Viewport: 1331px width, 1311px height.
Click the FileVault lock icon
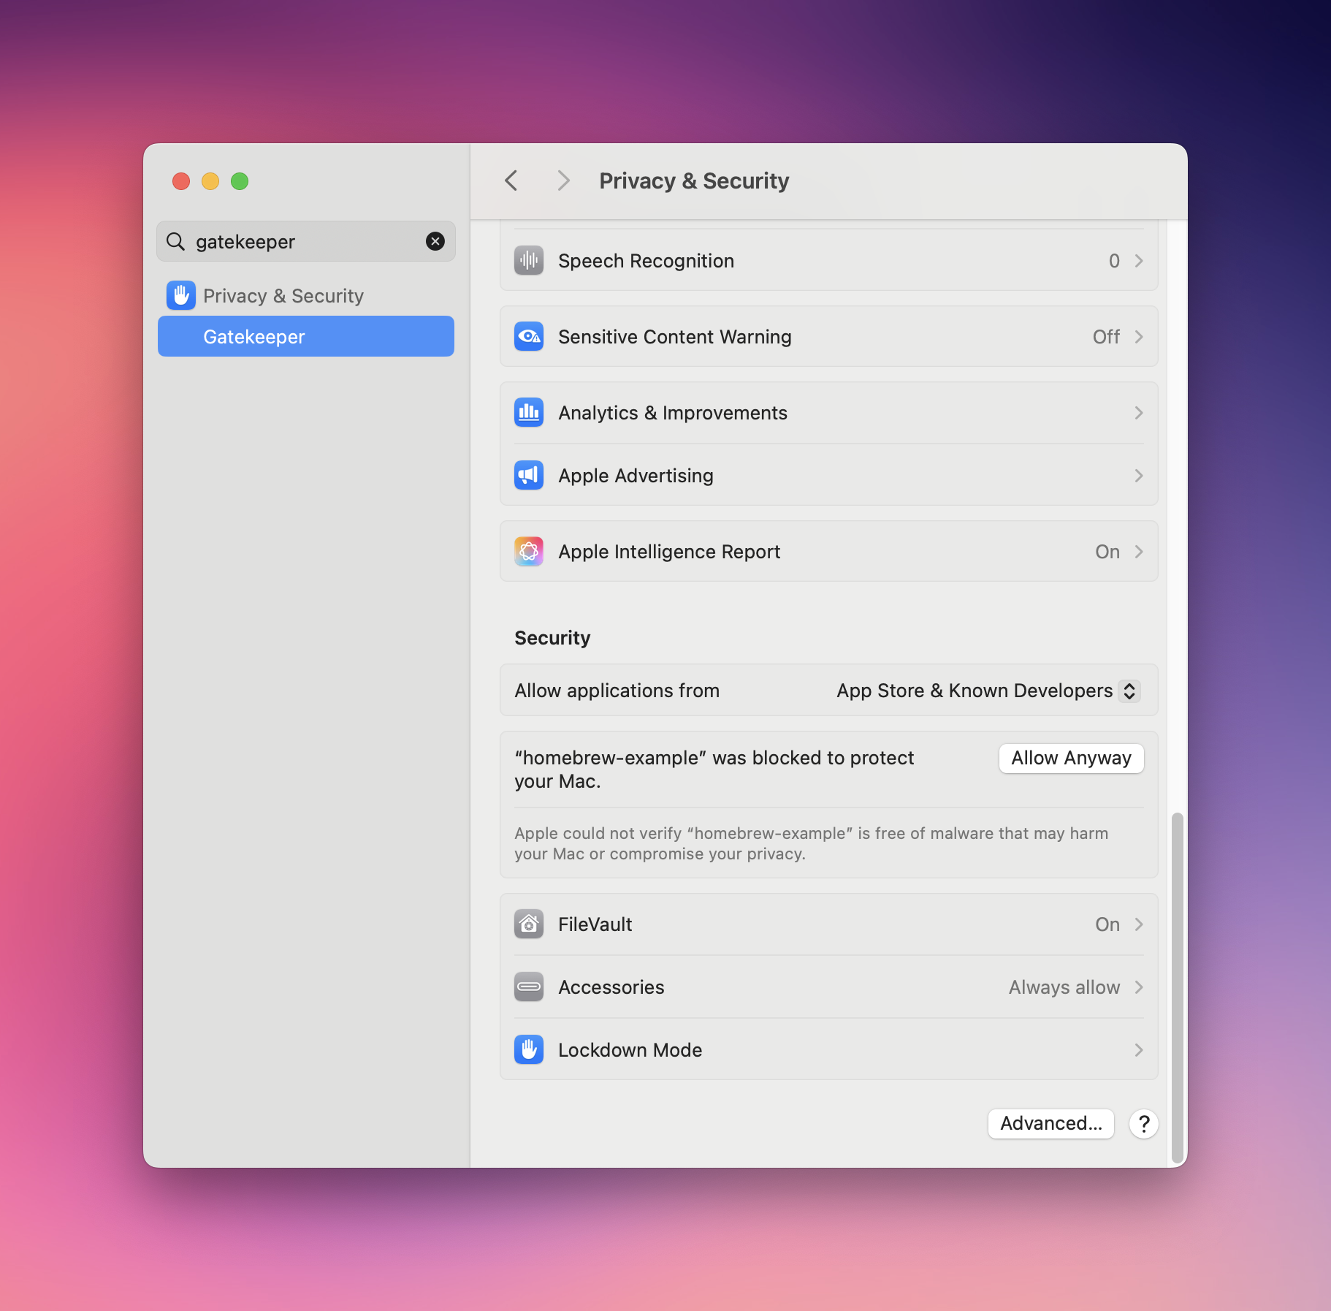coord(529,924)
